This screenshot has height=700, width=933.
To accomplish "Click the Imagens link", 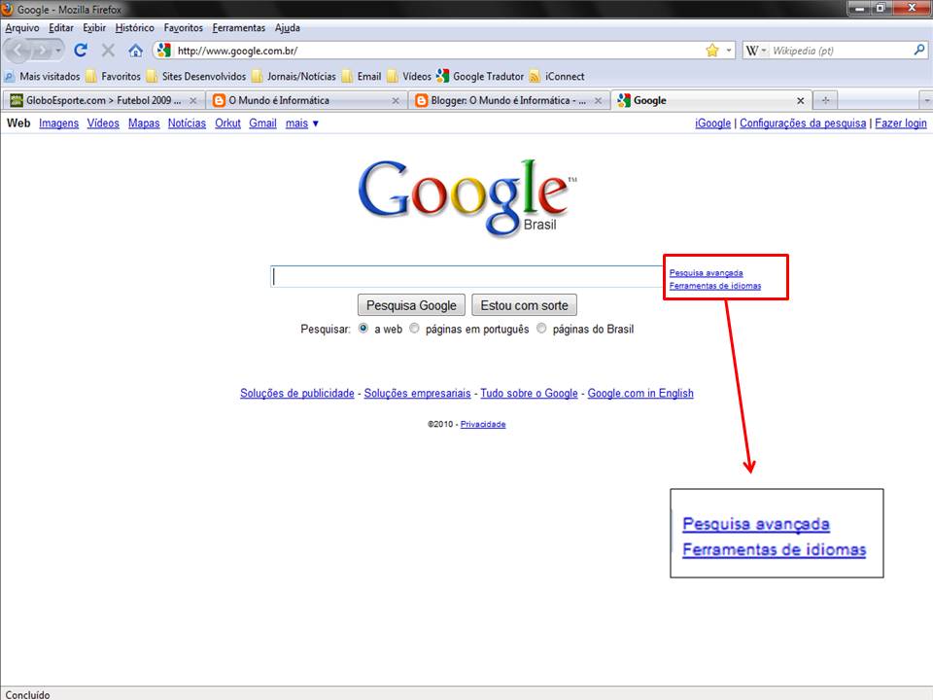I will [x=59, y=123].
